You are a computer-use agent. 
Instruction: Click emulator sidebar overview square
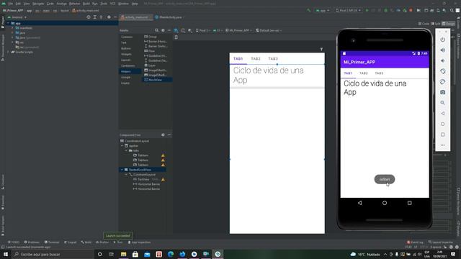[x=442, y=135]
